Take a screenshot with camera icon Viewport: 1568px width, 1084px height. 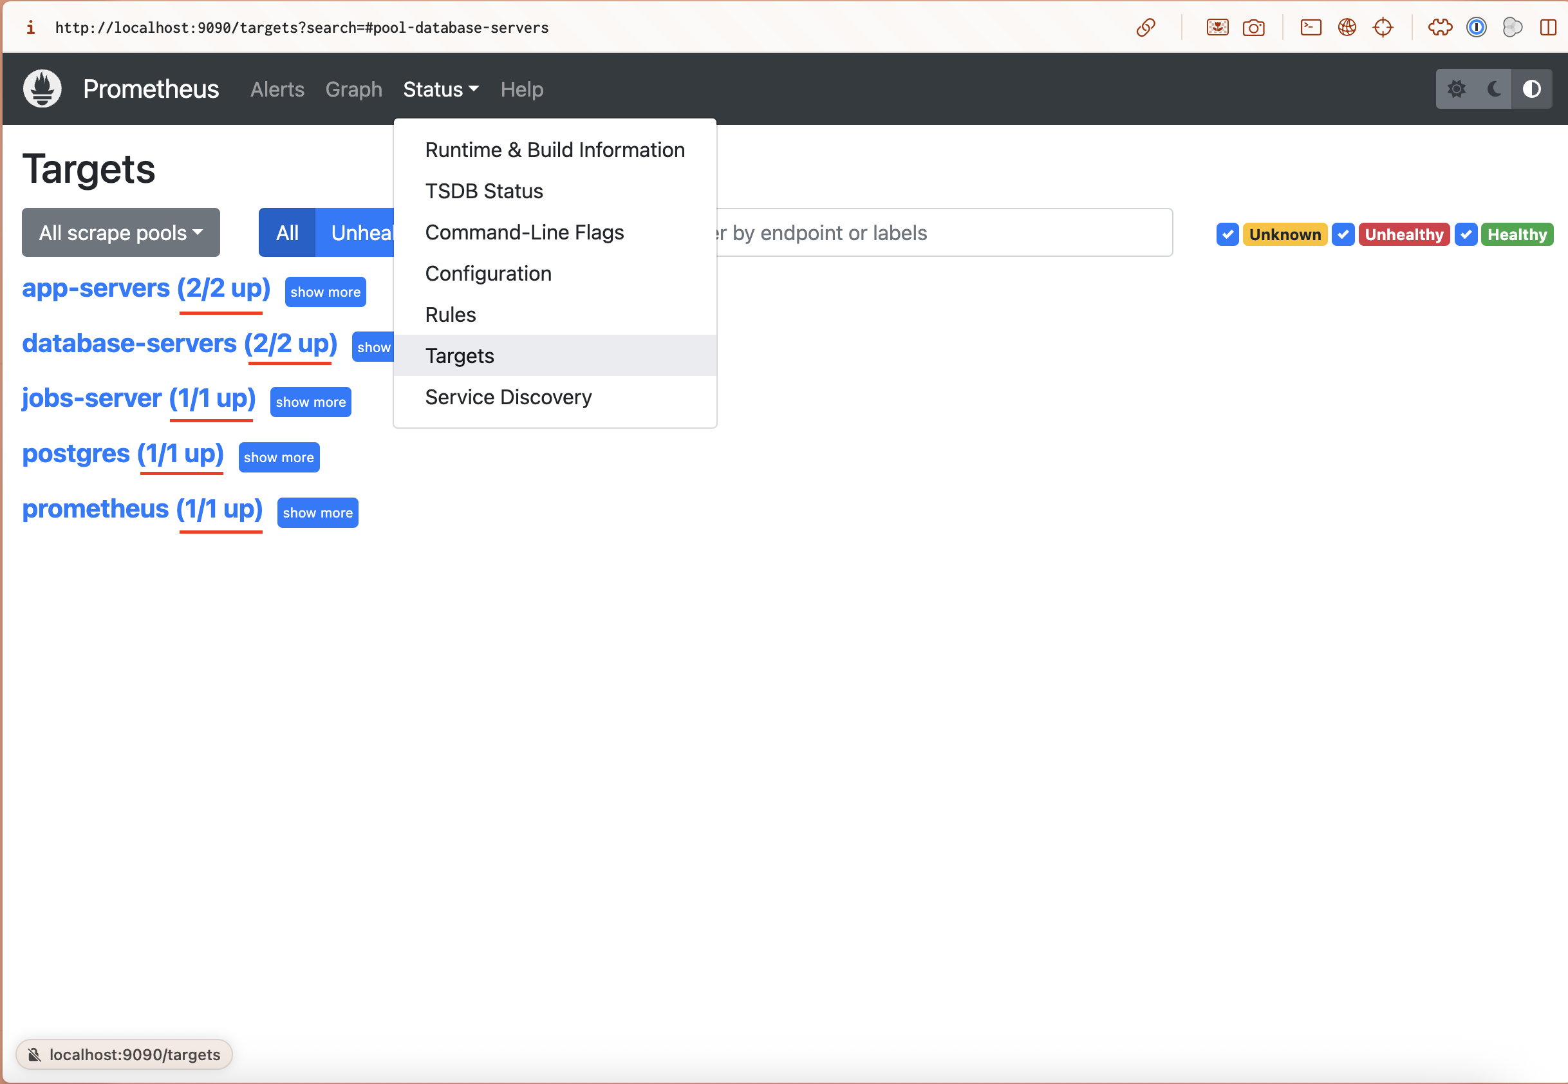point(1253,28)
